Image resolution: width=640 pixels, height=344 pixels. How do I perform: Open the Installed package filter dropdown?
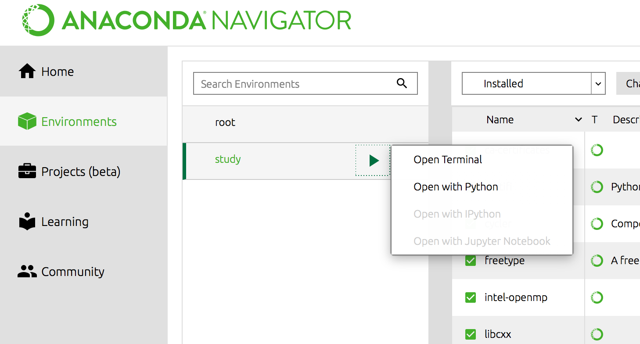tap(533, 83)
